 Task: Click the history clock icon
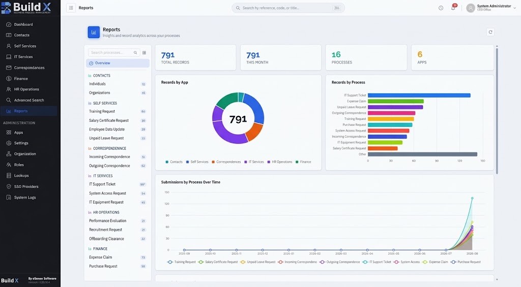441,8
